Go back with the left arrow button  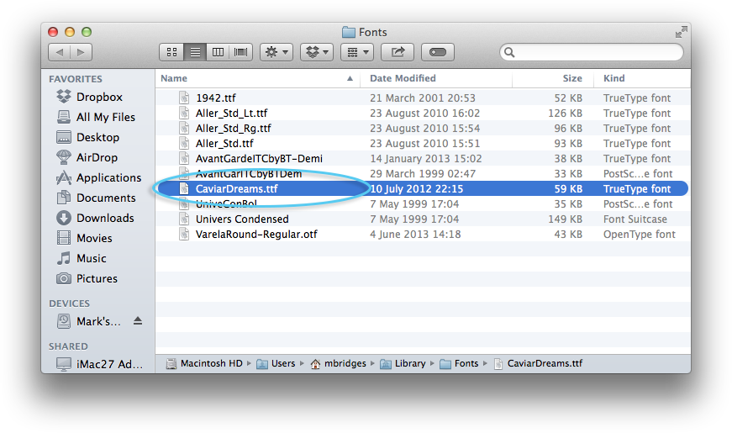(60, 52)
